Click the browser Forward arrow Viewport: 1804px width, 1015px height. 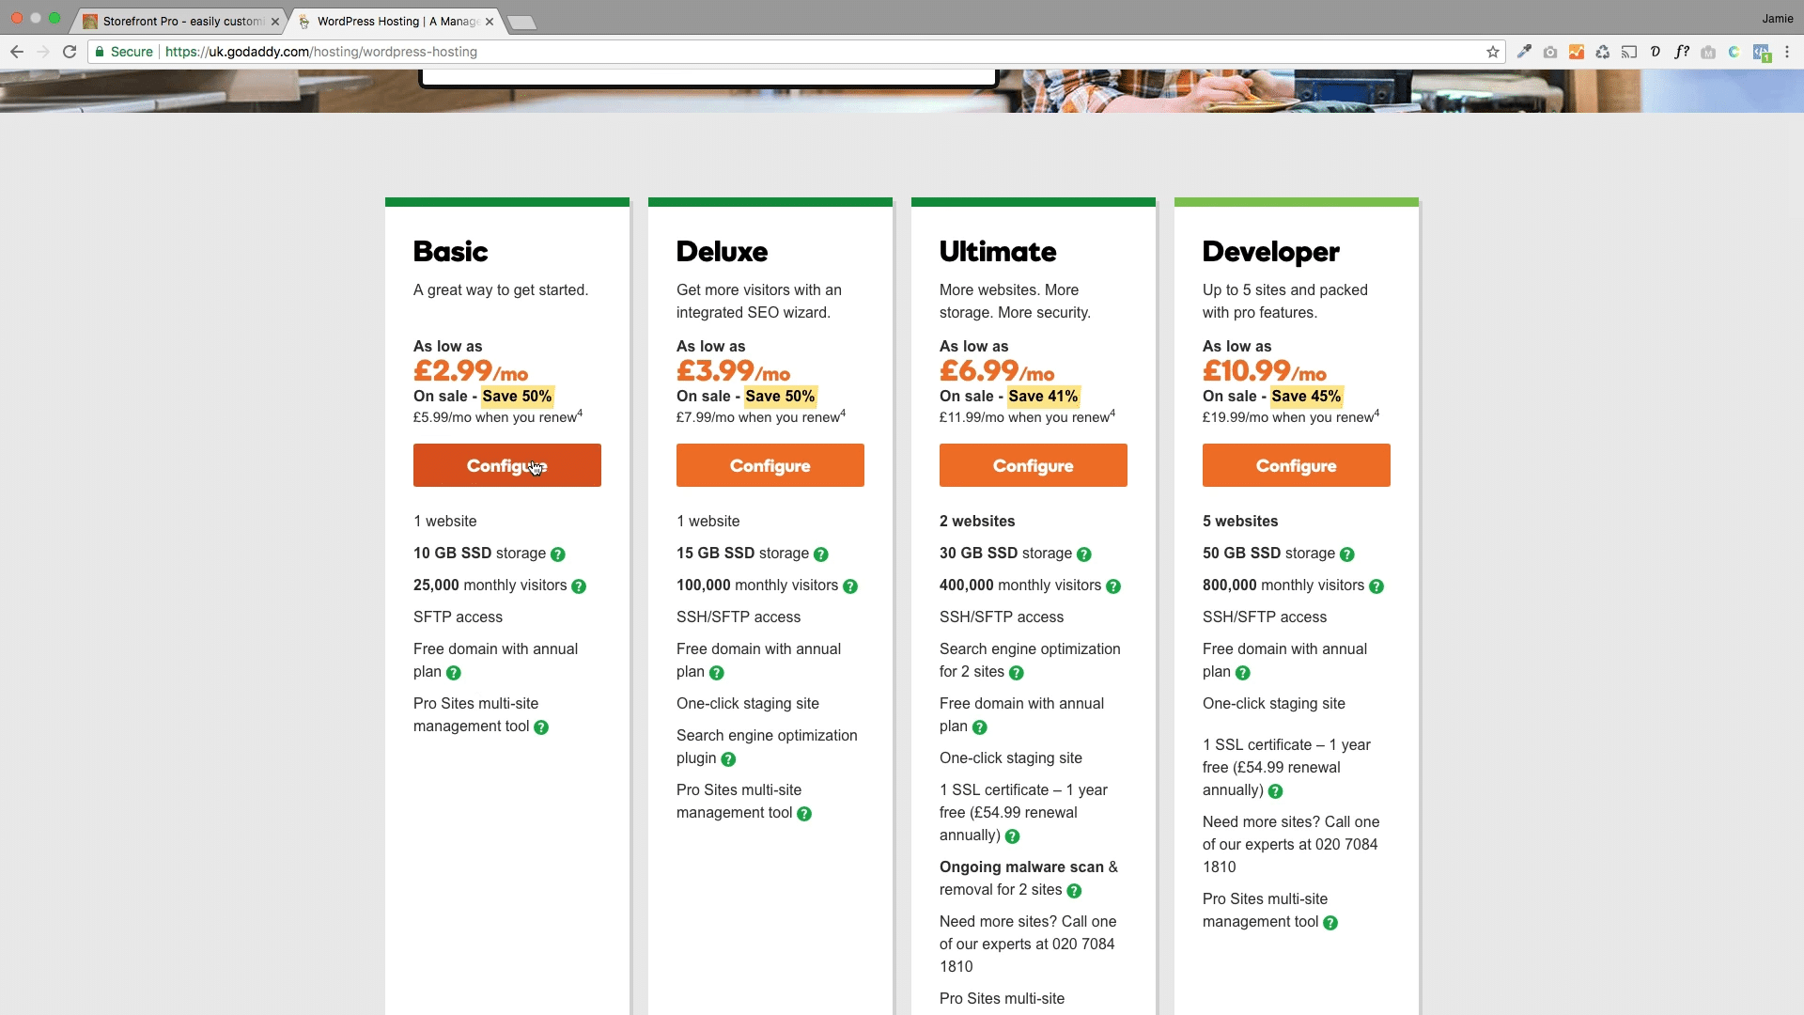pos(43,52)
